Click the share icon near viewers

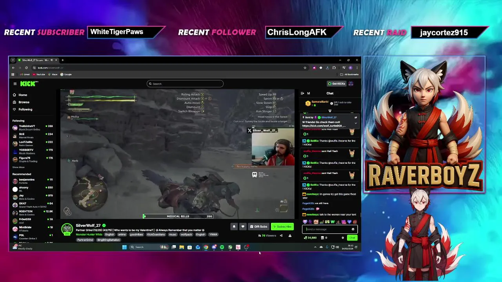[281, 235]
